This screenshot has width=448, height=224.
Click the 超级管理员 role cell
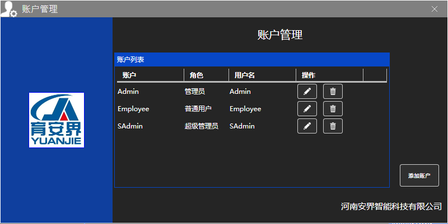201,126
